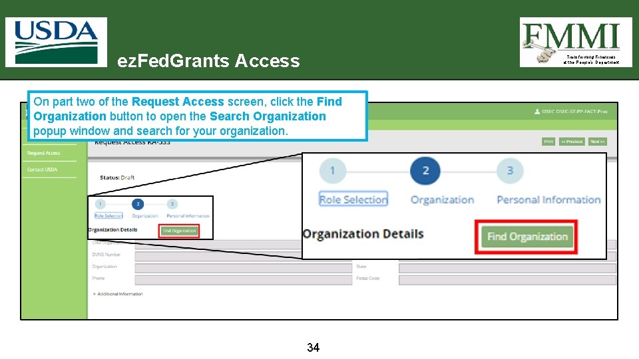Click the ezFedGrants Access slide title
The width and height of the screenshot is (639, 359).
point(208,60)
